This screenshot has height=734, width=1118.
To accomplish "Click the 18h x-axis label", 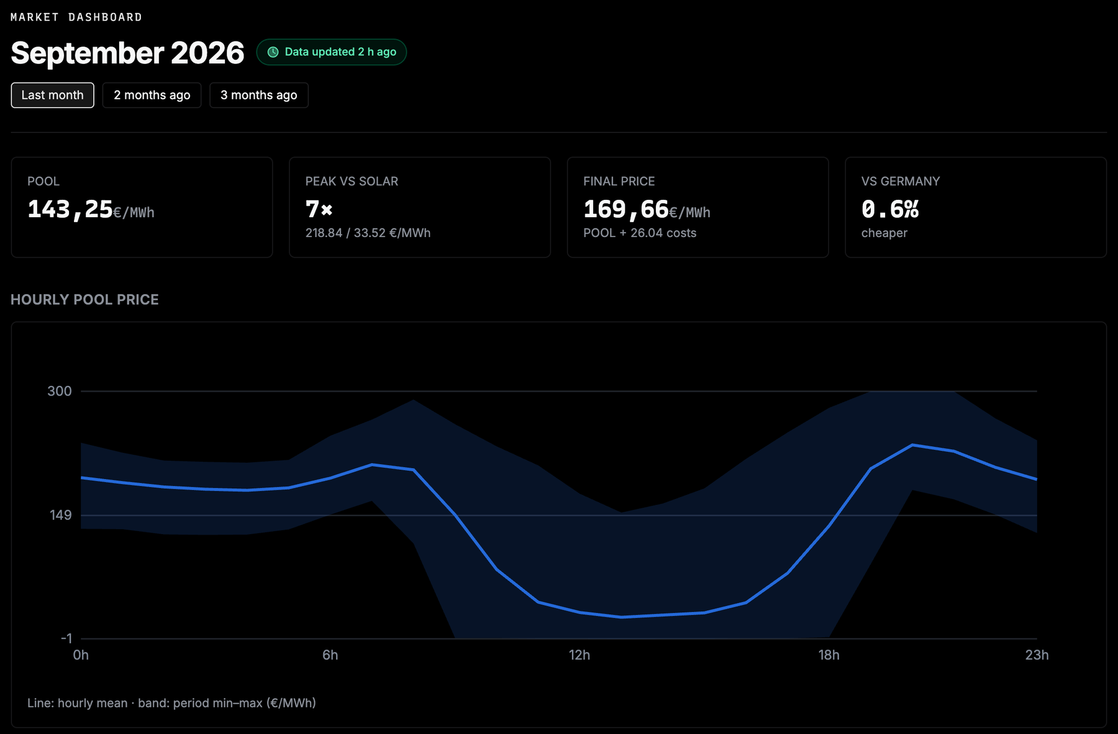I will 829,655.
